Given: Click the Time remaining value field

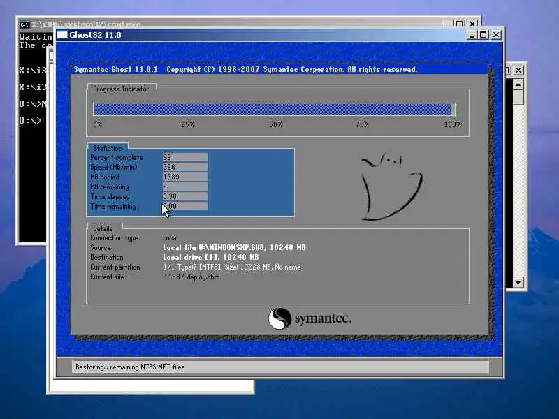Looking at the screenshot, I should tap(184, 206).
